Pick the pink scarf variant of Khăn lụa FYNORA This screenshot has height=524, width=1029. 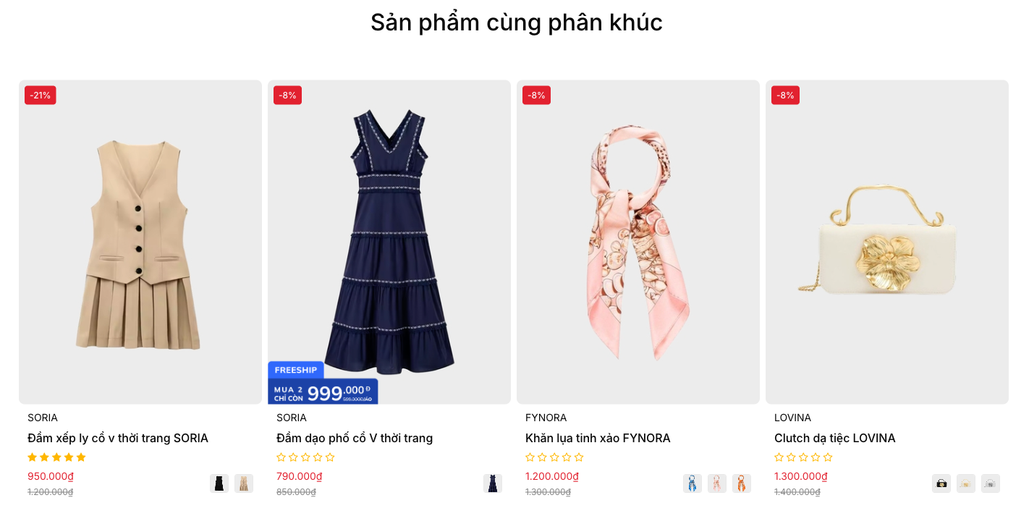pyautogui.click(x=717, y=483)
